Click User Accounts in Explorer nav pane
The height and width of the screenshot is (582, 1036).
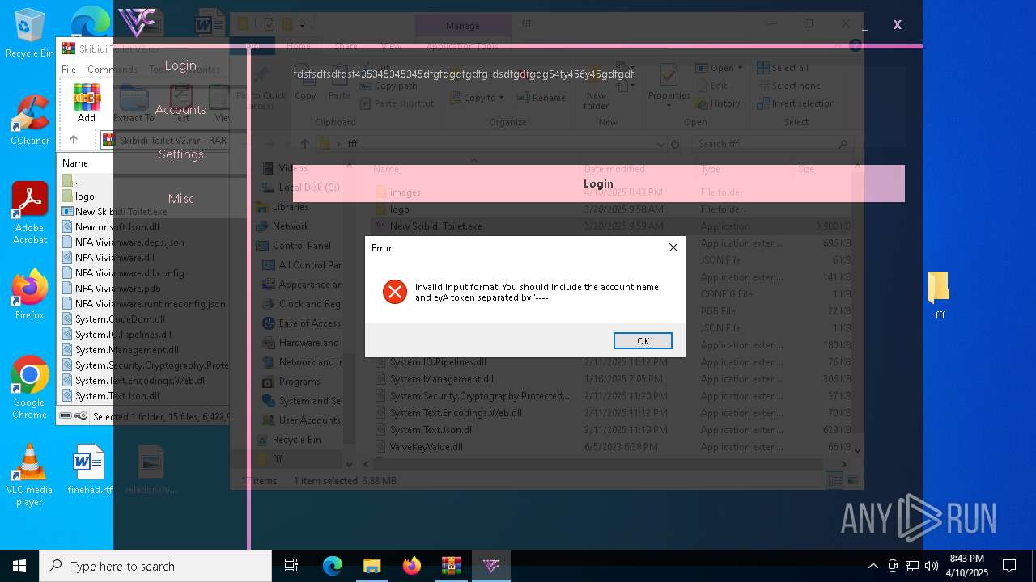(x=309, y=420)
